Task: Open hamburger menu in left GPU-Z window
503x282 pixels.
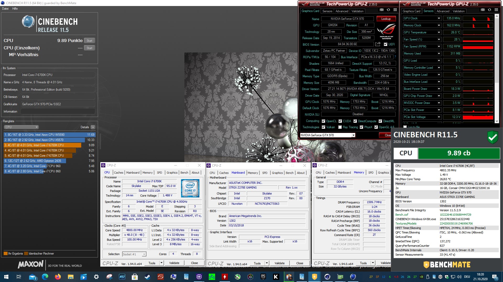Action: click(395, 10)
